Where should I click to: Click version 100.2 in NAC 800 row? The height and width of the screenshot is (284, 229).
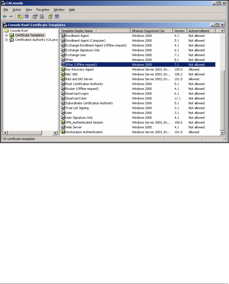click(x=178, y=74)
